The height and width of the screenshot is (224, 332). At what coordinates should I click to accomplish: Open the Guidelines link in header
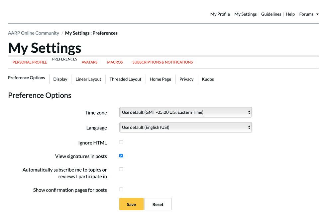(x=271, y=14)
